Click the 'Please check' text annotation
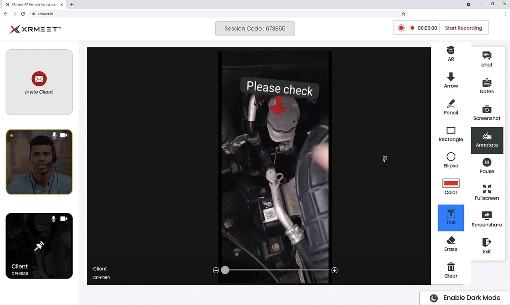Screen dimensions: 510x305 [x=279, y=87]
